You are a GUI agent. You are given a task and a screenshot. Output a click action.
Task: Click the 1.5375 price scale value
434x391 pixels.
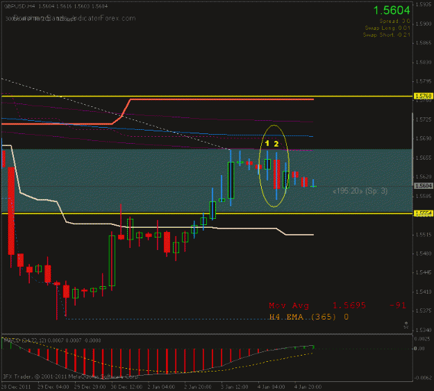[x=424, y=311]
